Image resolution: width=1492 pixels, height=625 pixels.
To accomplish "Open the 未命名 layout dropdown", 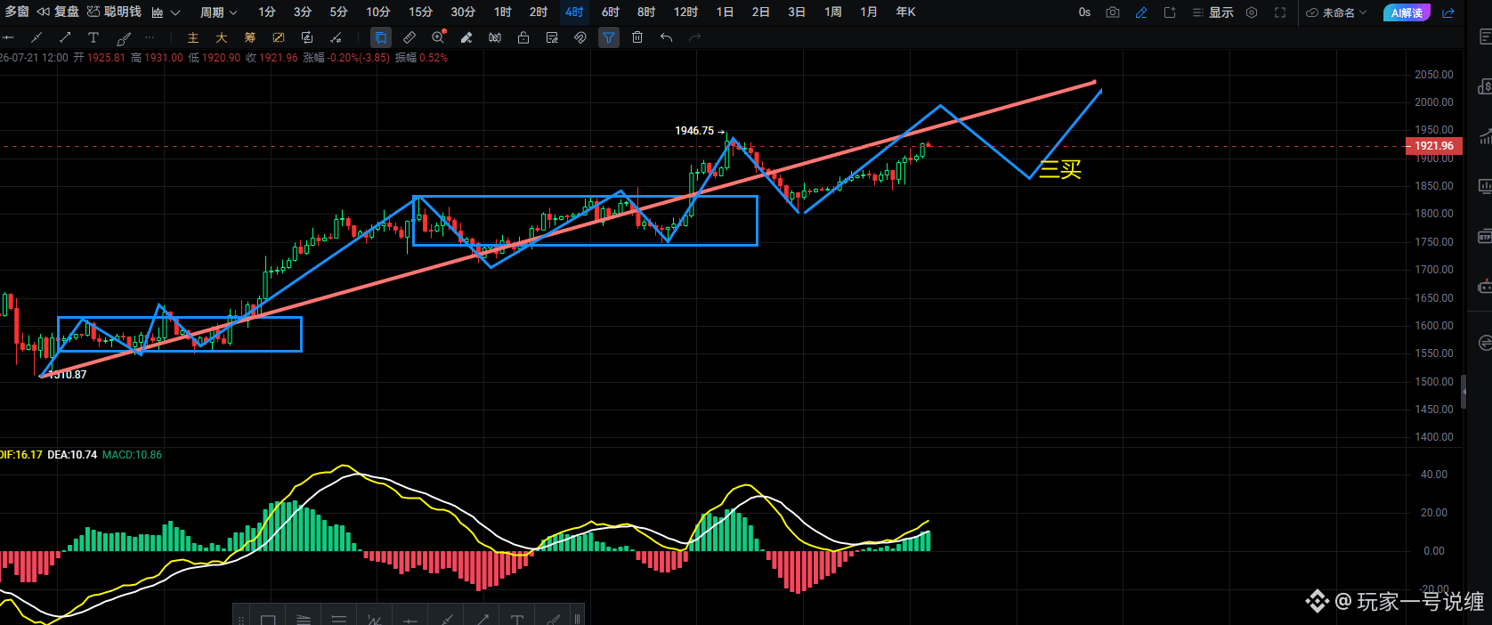I will click(x=1336, y=12).
